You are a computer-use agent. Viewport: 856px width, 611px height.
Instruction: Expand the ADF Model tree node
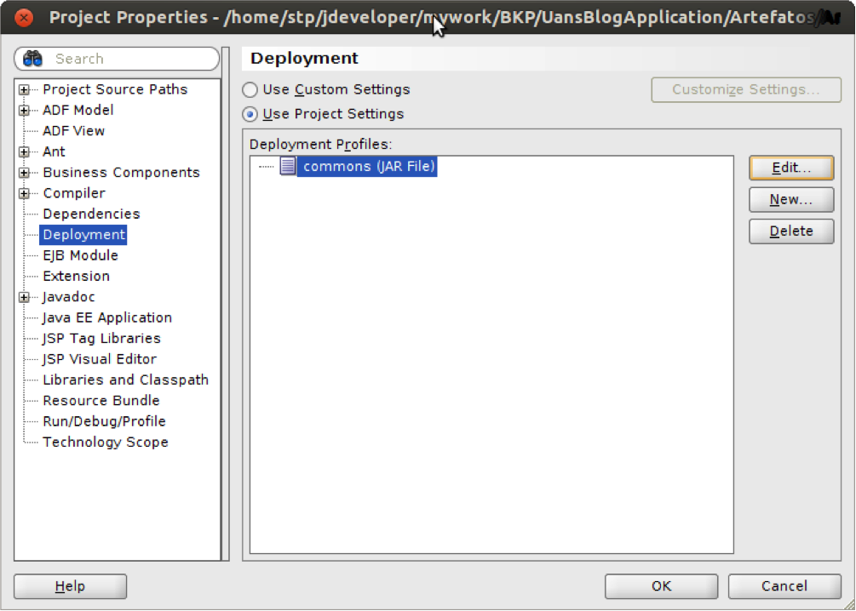click(x=24, y=110)
